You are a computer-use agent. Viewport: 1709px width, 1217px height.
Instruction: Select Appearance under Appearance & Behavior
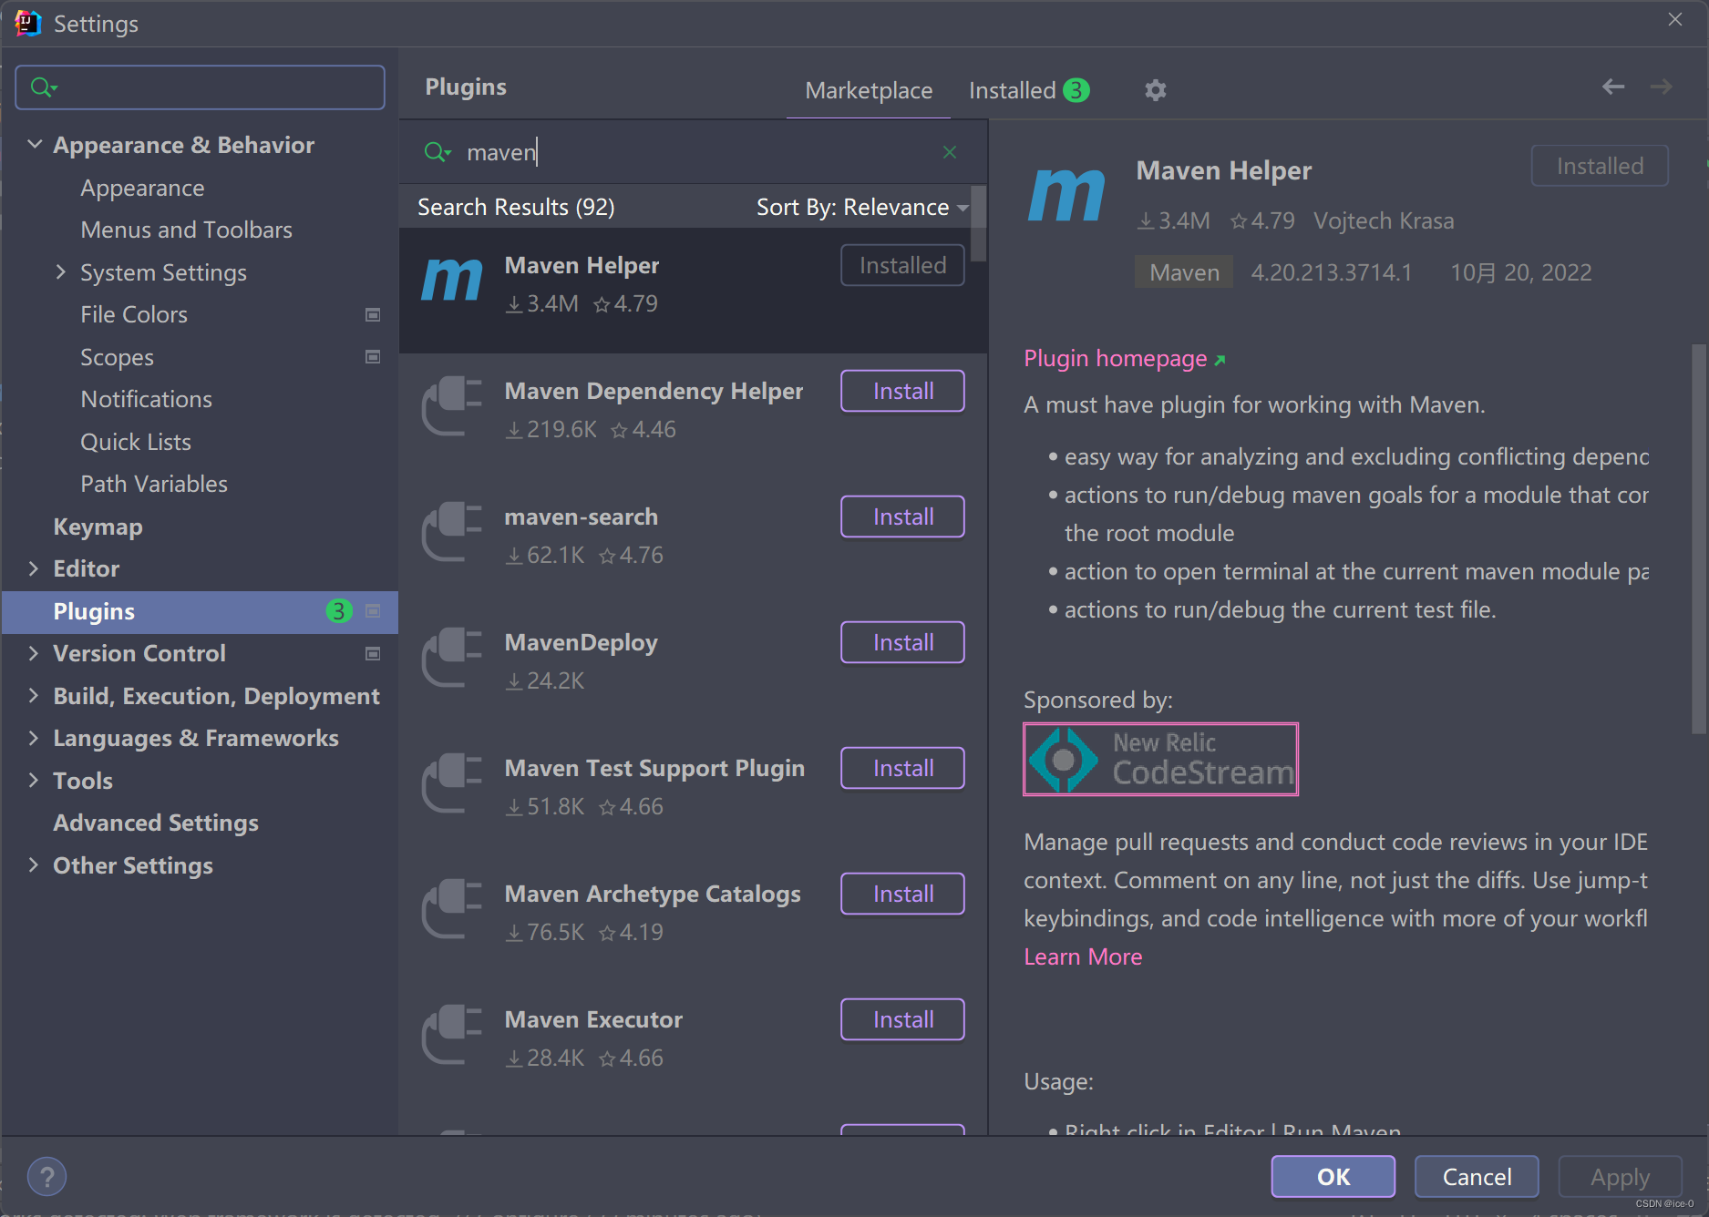pyautogui.click(x=142, y=188)
